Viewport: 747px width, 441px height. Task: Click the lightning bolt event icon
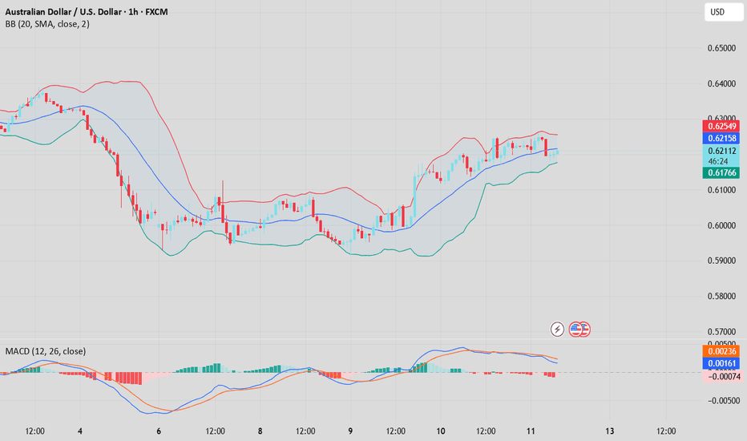[x=557, y=330]
